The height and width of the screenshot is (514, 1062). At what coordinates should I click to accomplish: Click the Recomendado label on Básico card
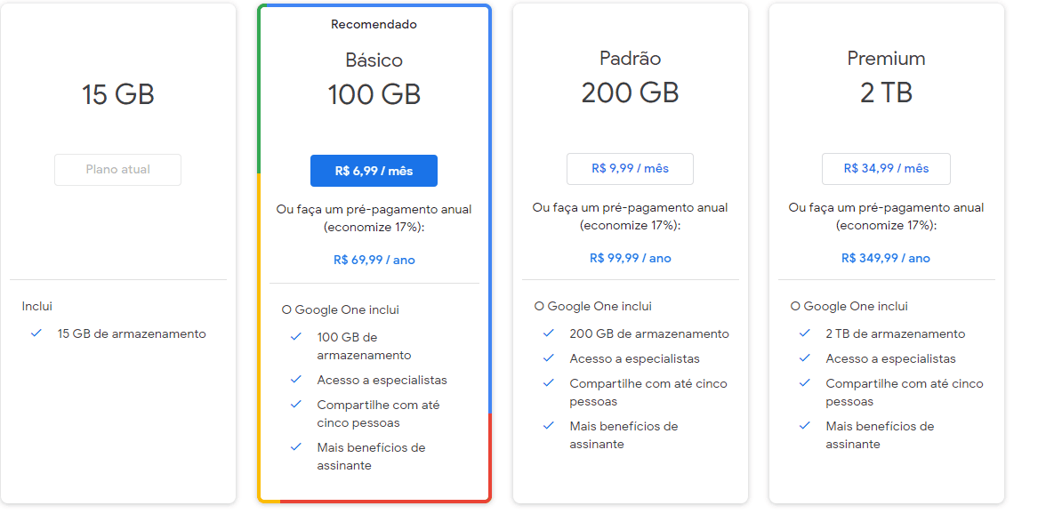(374, 25)
